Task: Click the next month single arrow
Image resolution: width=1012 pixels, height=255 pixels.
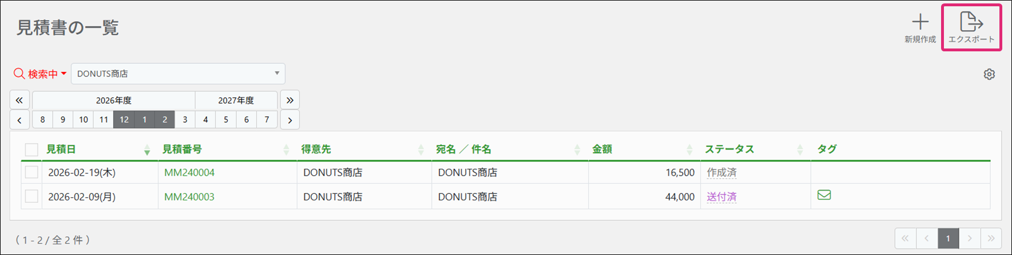Action: [290, 120]
